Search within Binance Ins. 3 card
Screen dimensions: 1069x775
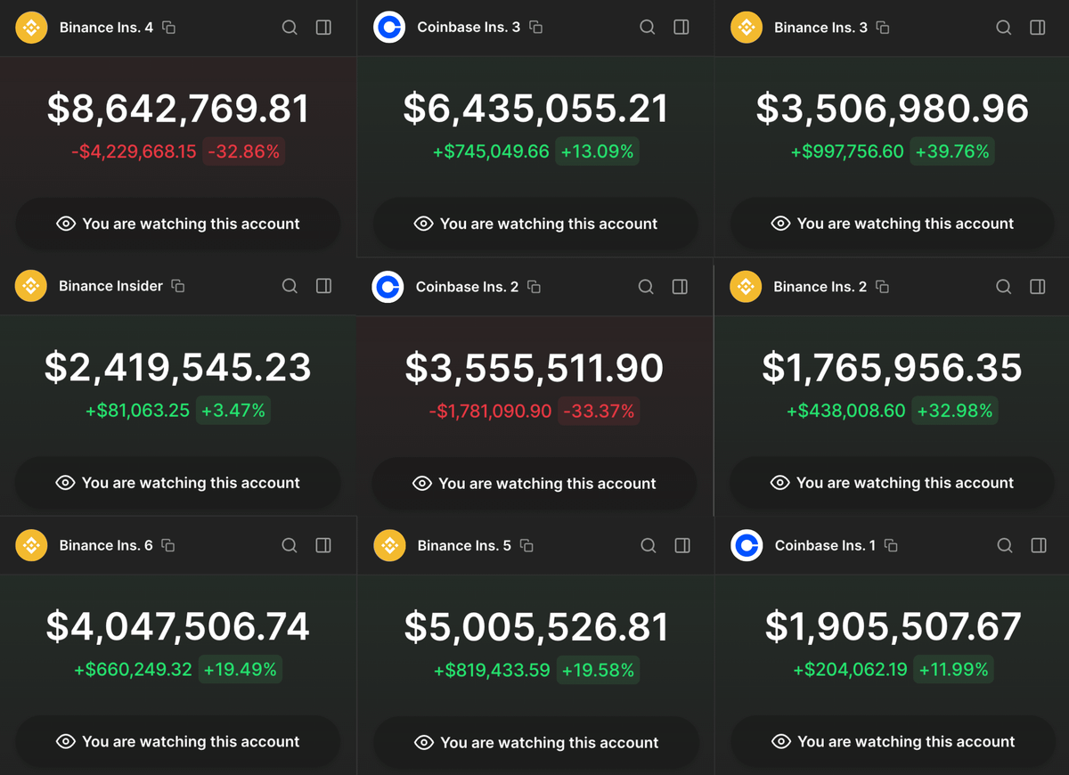coord(1004,28)
